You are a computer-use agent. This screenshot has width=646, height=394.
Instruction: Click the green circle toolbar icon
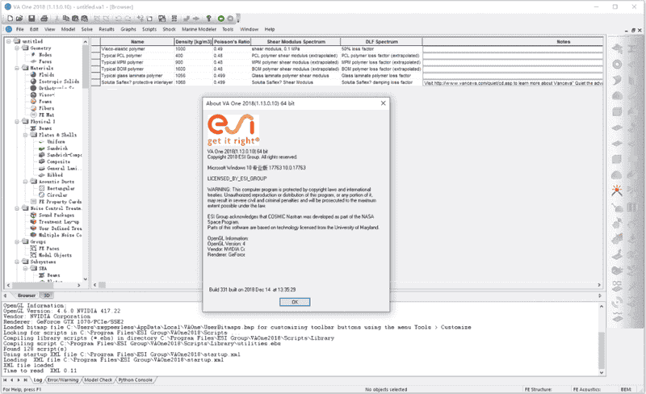coord(220,19)
